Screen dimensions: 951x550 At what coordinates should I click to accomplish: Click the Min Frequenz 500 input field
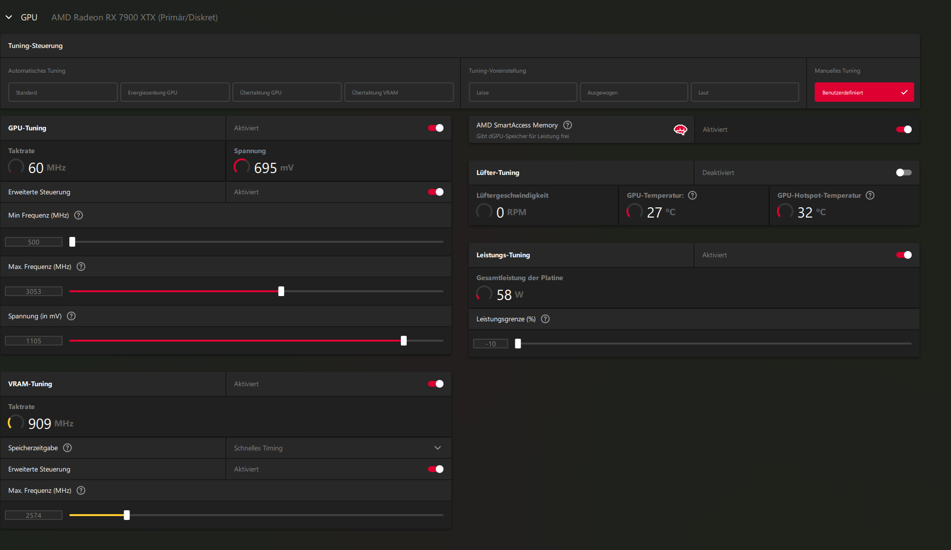33,242
